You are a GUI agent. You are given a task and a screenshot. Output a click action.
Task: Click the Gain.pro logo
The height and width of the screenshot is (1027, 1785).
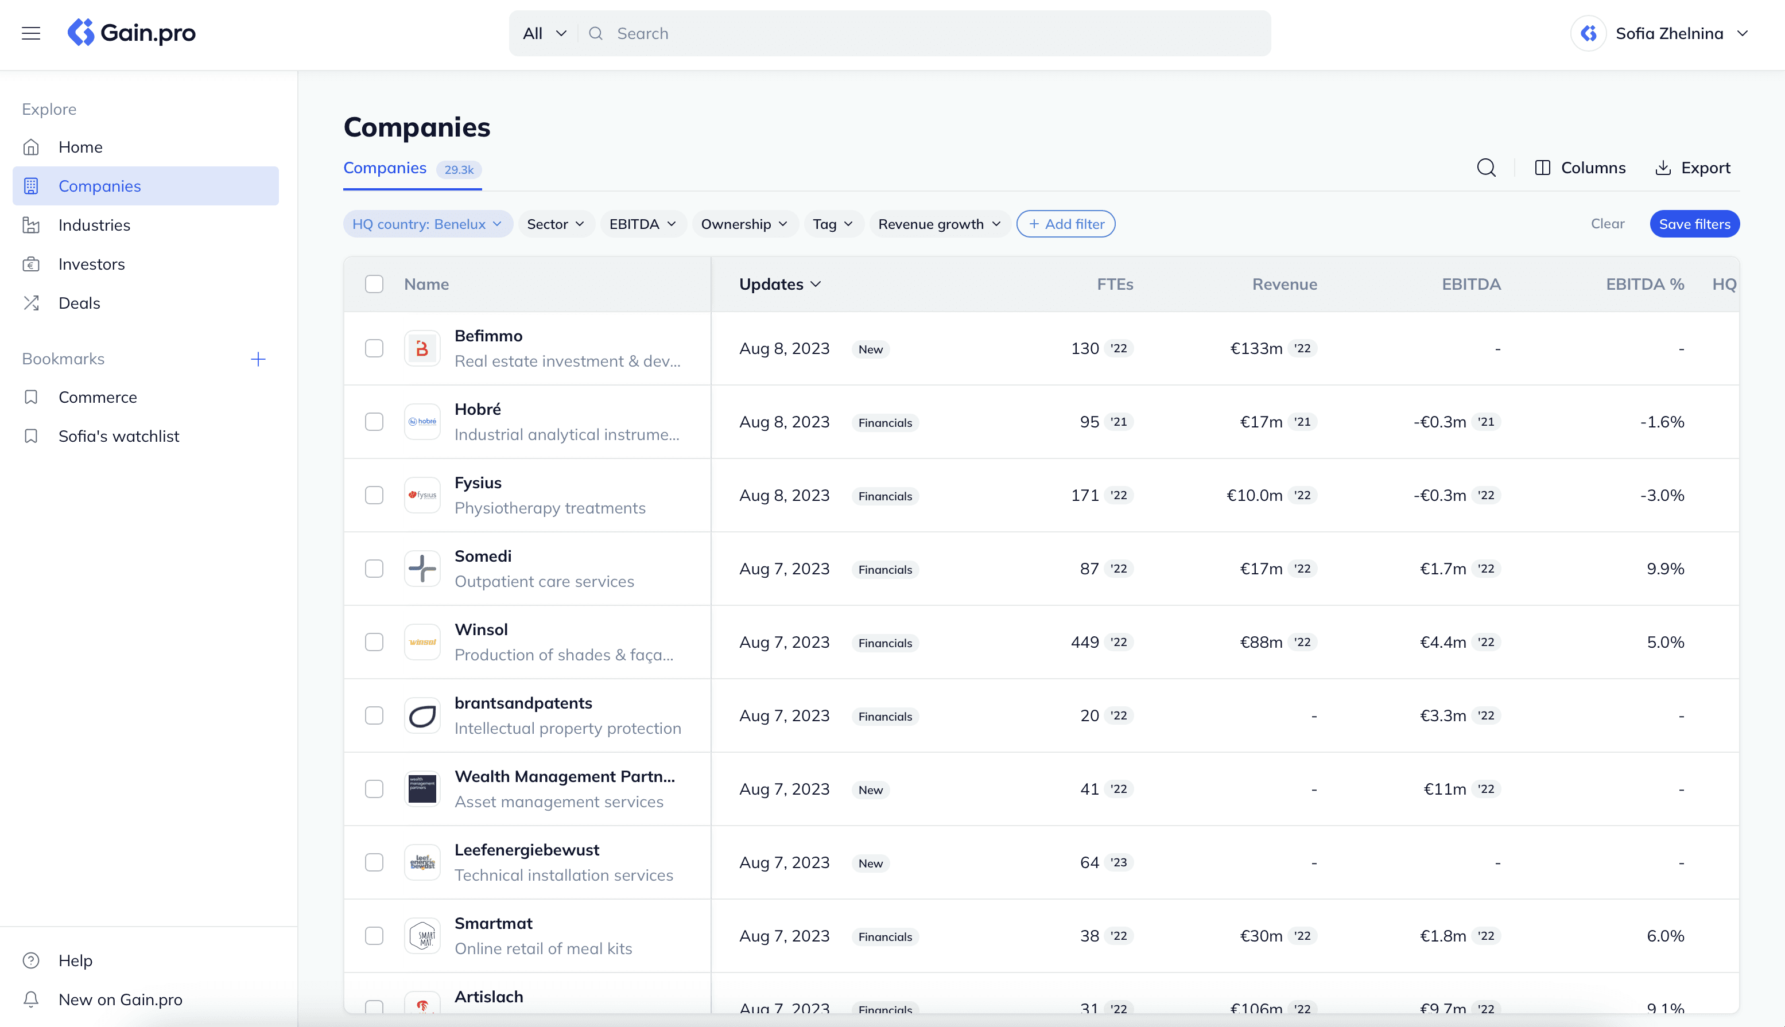tap(131, 33)
